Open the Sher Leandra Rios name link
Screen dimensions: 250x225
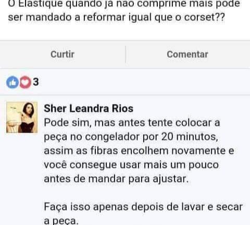coord(89,109)
